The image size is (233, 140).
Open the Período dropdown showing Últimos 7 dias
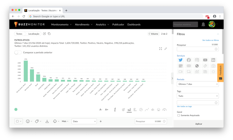(198, 84)
